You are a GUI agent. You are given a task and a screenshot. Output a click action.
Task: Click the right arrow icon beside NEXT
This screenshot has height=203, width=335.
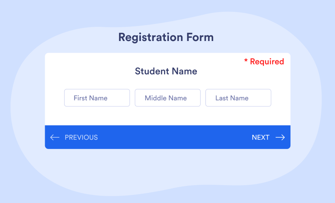pyautogui.click(x=280, y=137)
